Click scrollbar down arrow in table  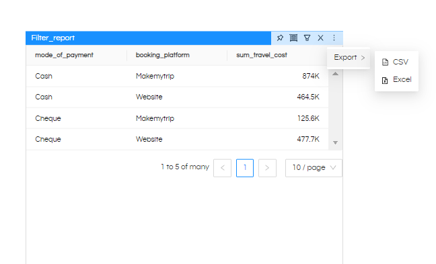coord(335,142)
